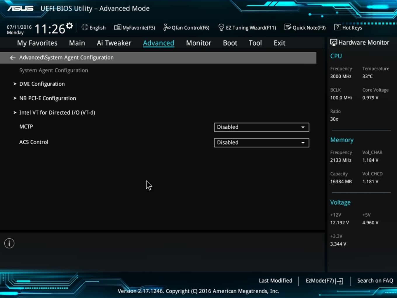This screenshot has width=397, height=298.
Task: Click Search on FAQ link
Action: coord(375,281)
